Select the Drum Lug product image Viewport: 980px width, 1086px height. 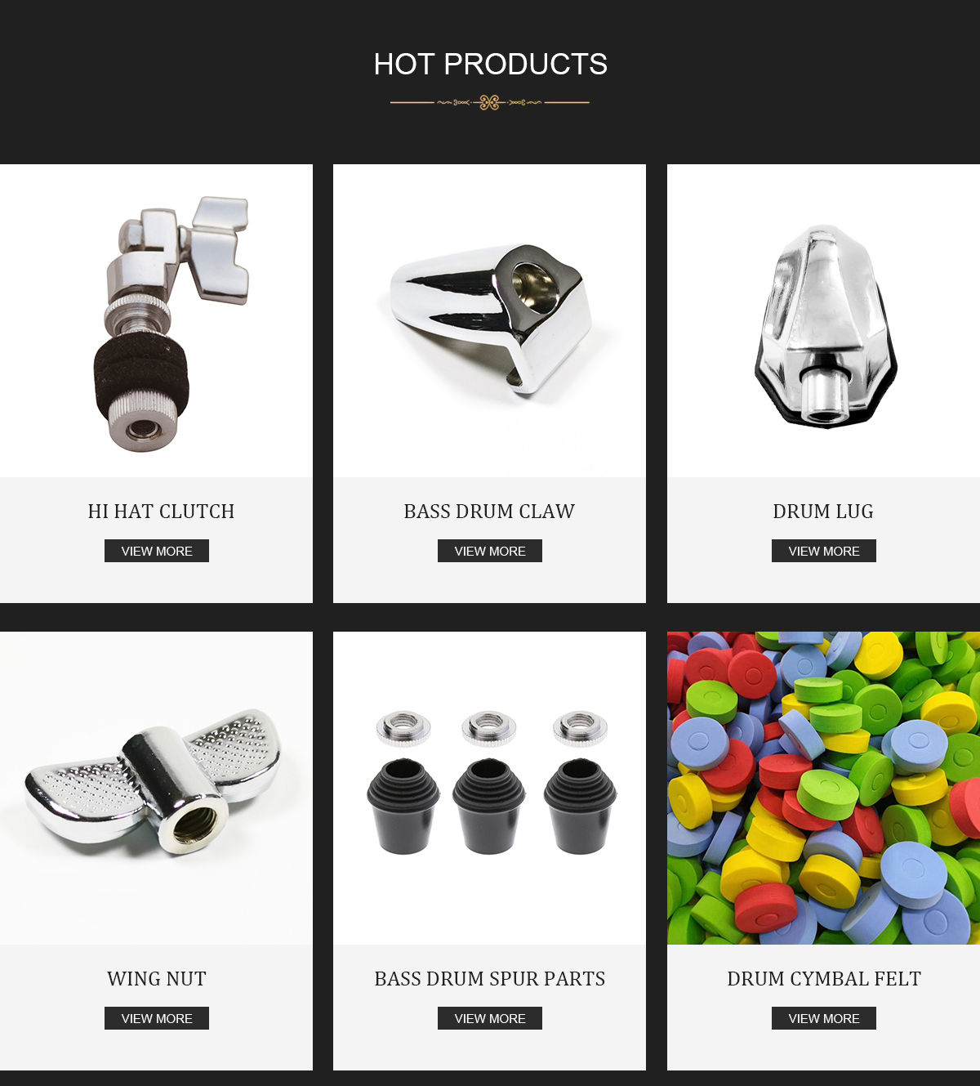tap(823, 321)
